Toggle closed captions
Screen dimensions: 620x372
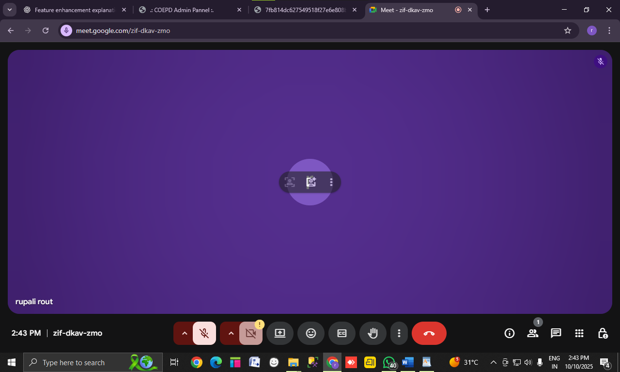point(342,333)
